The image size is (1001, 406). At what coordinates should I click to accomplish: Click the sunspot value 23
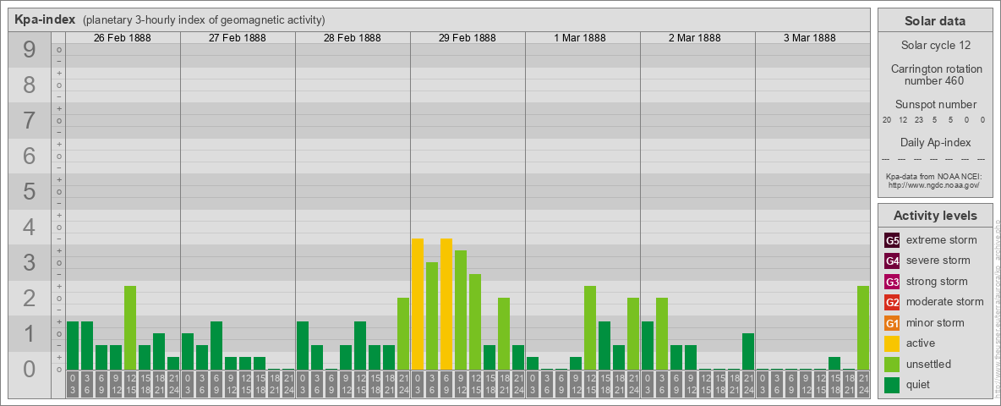pyautogui.click(x=919, y=120)
